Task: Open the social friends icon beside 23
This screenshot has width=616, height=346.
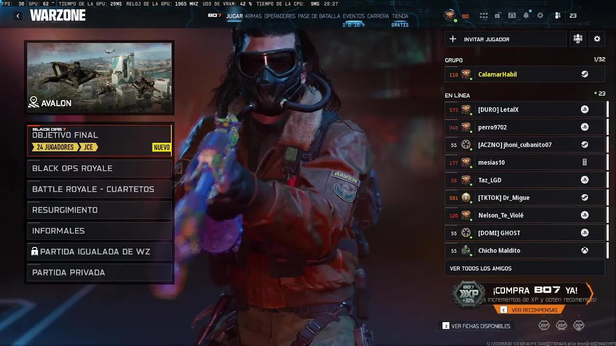Action: [558, 16]
